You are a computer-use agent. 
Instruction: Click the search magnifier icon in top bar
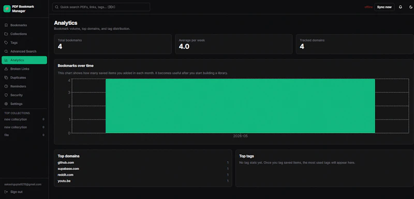pos(57,7)
